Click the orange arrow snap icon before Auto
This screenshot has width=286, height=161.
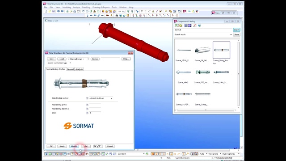[187, 154]
